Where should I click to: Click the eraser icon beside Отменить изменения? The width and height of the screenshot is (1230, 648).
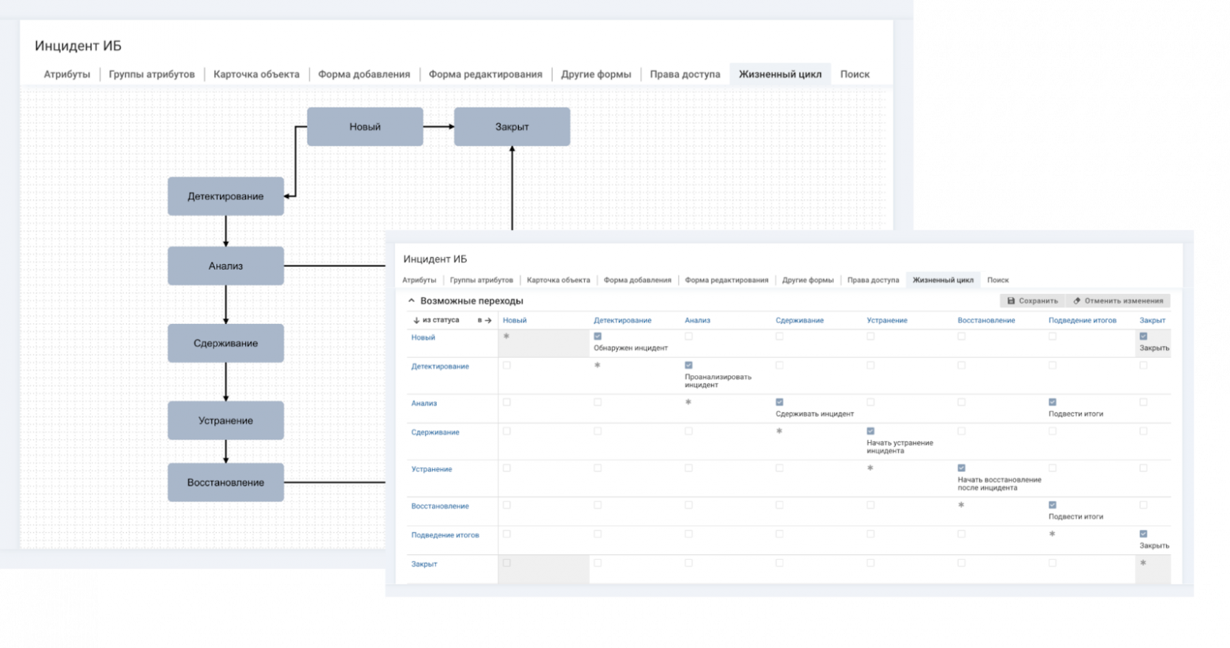click(1077, 301)
